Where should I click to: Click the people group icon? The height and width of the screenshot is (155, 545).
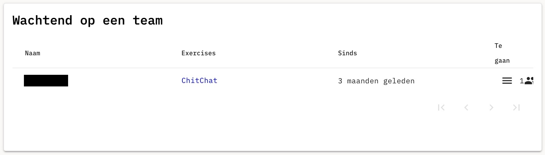(529, 81)
